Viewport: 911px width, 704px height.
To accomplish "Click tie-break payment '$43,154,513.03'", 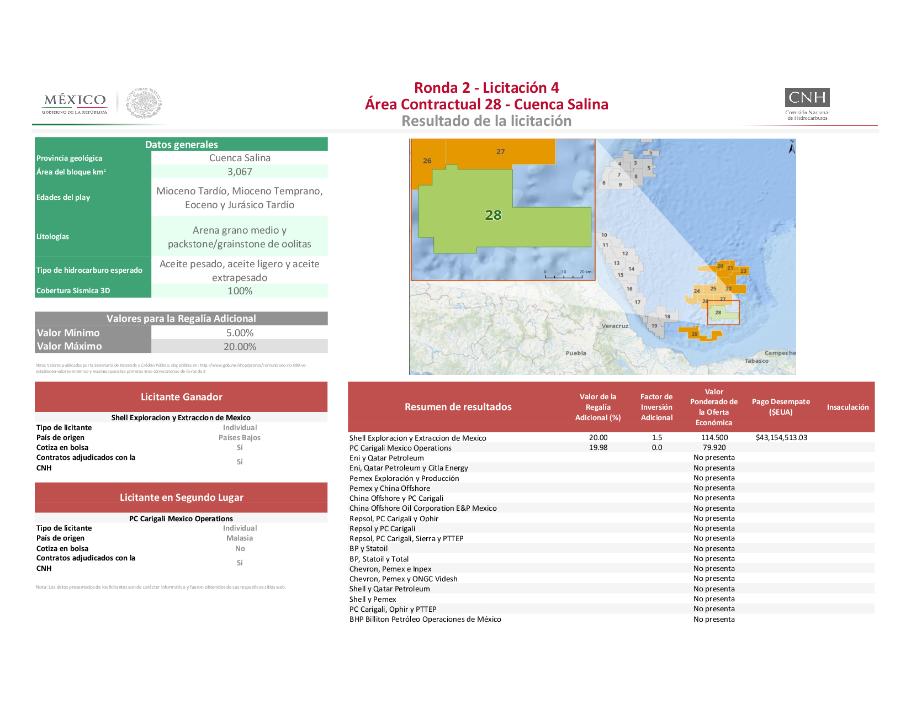I will (x=781, y=437).
